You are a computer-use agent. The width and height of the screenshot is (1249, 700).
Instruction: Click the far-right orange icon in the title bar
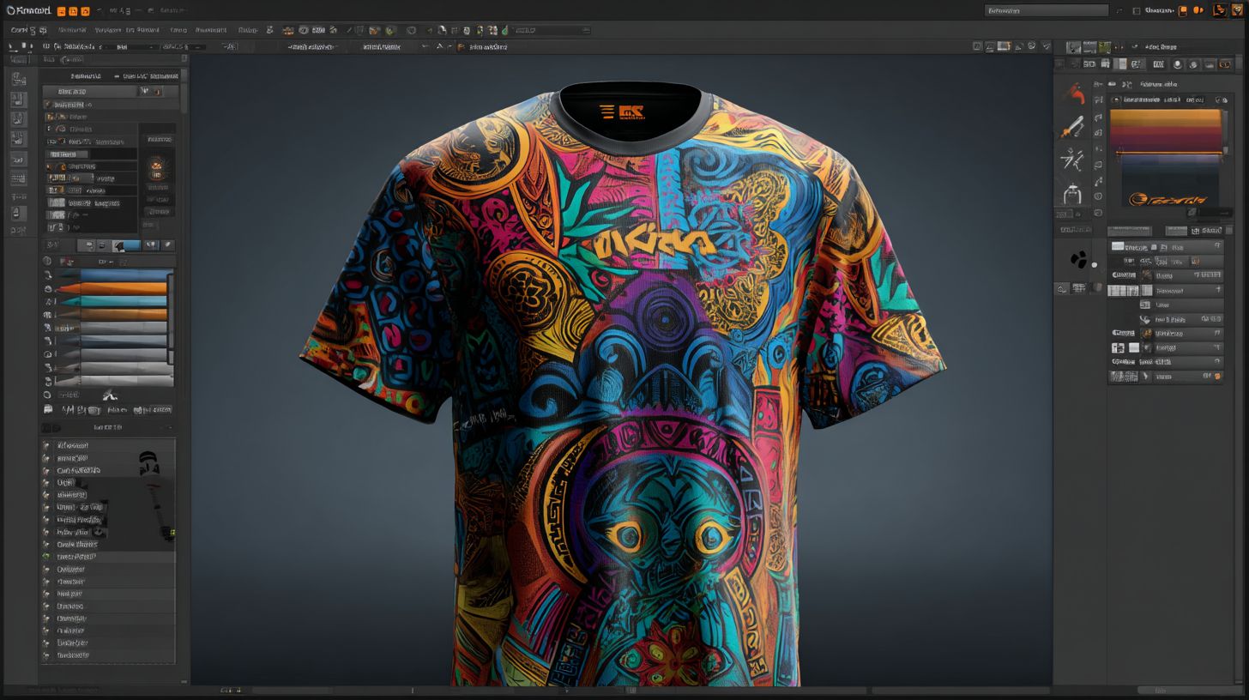[x=1236, y=11]
